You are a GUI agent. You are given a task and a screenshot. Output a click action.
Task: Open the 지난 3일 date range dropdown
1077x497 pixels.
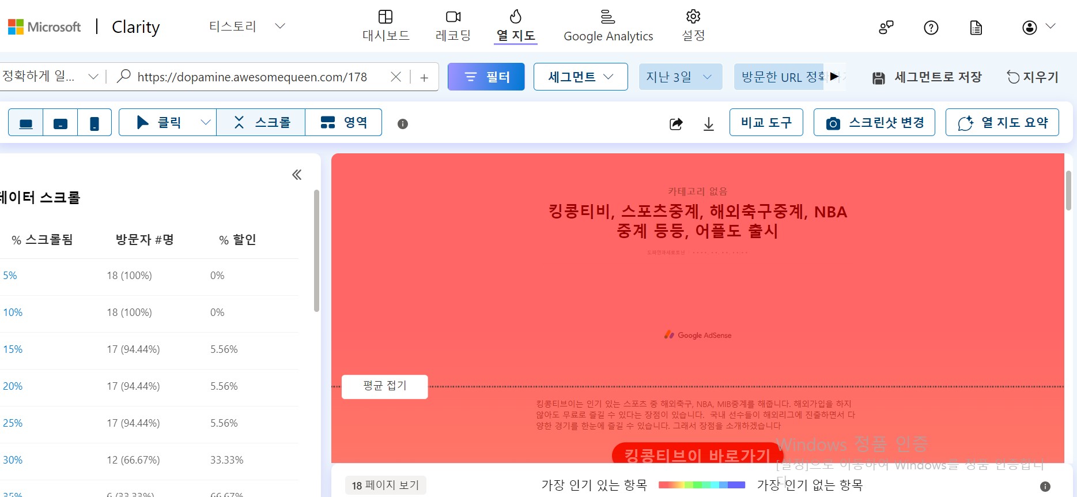click(681, 77)
